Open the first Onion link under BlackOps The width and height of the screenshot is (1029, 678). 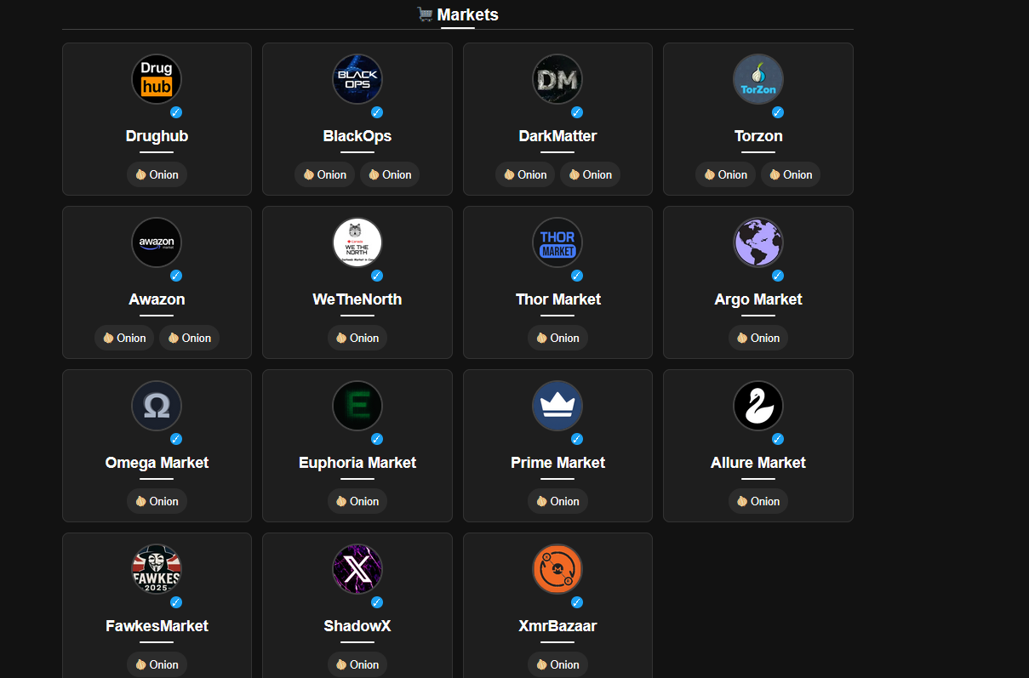[324, 174]
